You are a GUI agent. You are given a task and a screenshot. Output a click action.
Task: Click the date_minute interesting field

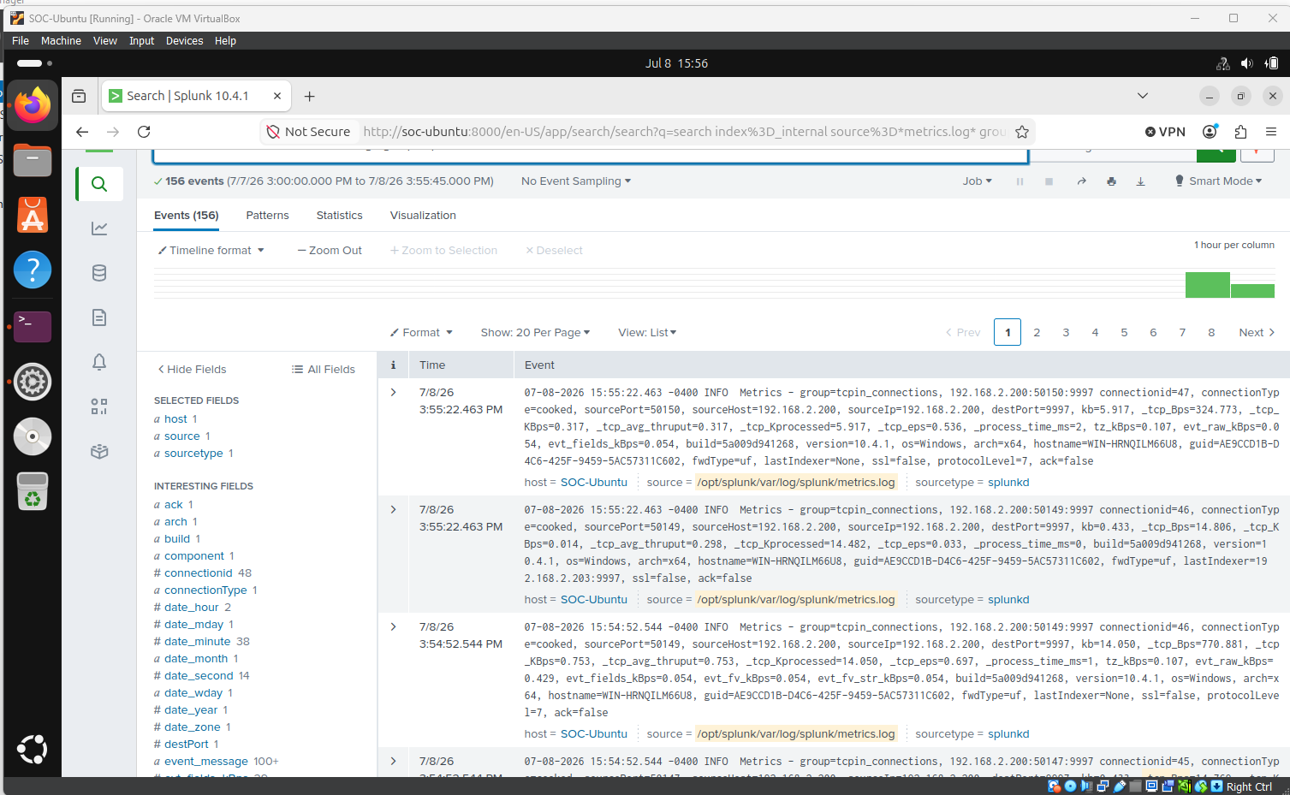[x=198, y=642]
